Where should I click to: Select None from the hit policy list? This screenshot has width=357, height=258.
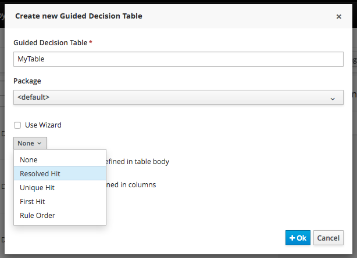[28, 159]
